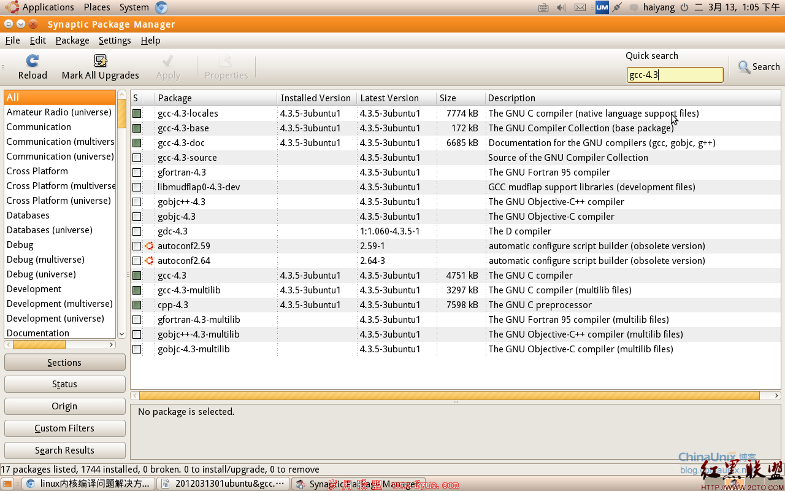Click the chat status bubble icon

coord(634,8)
